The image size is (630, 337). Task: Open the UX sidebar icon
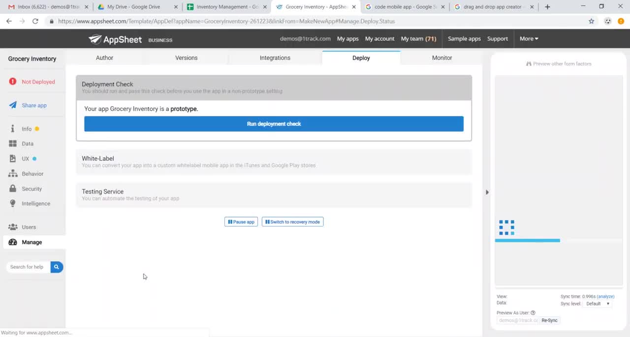click(x=13, y=159)
